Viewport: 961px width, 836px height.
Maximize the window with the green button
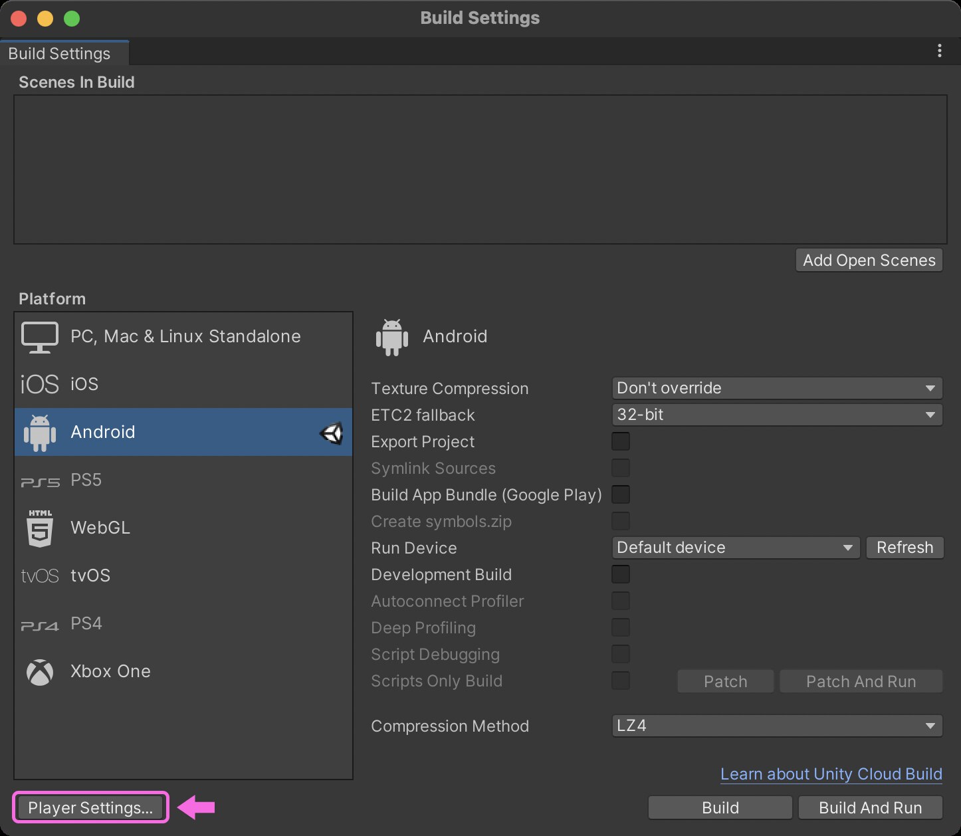coord(72,19)
